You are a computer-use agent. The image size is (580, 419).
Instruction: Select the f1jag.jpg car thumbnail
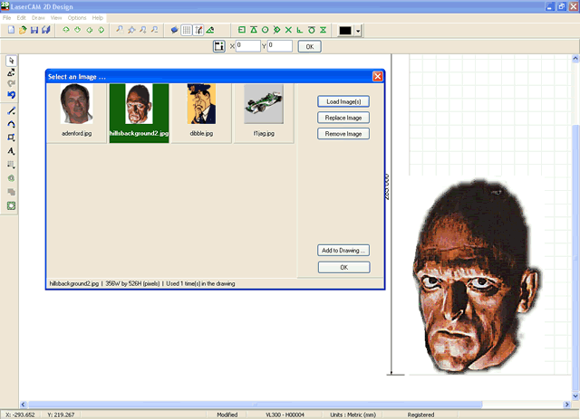point(264,113)
